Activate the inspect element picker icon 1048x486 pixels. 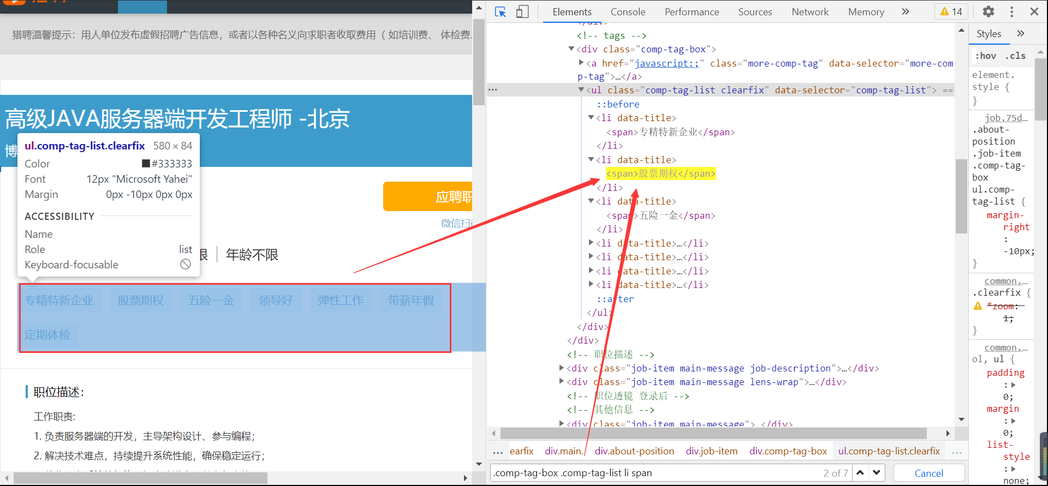(500, 12)
